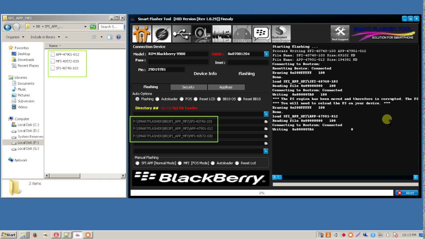
Task: Browse folder for MFI-40572-030 path
Action: coord(266,136)
